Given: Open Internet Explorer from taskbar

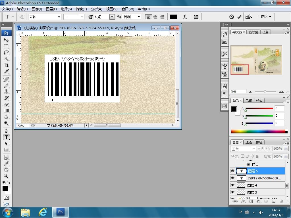Looking at the screenshot, I should click(x=43, y=212).
